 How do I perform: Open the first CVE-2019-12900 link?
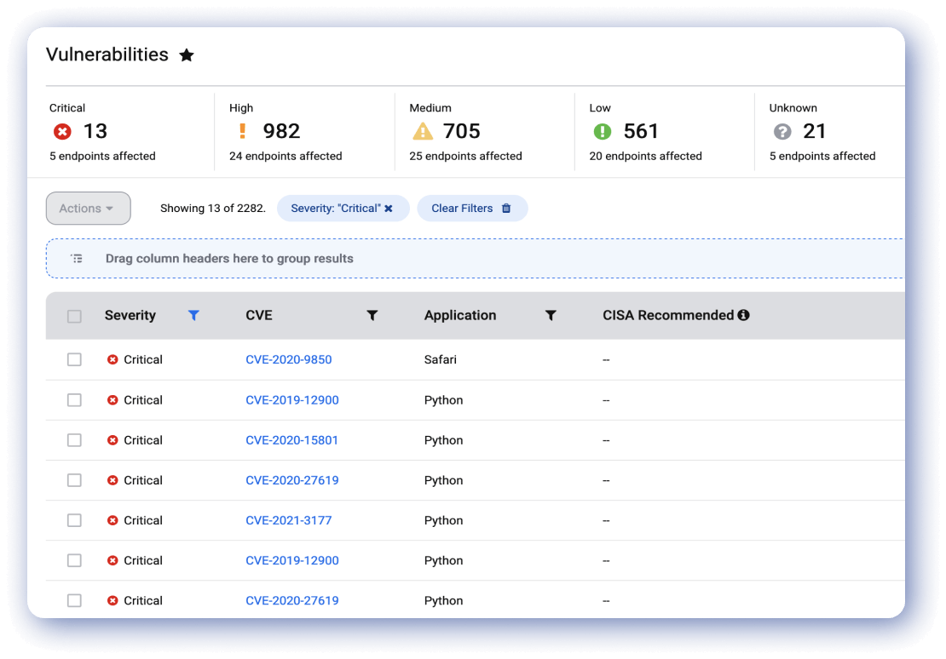tap(292, 400)
